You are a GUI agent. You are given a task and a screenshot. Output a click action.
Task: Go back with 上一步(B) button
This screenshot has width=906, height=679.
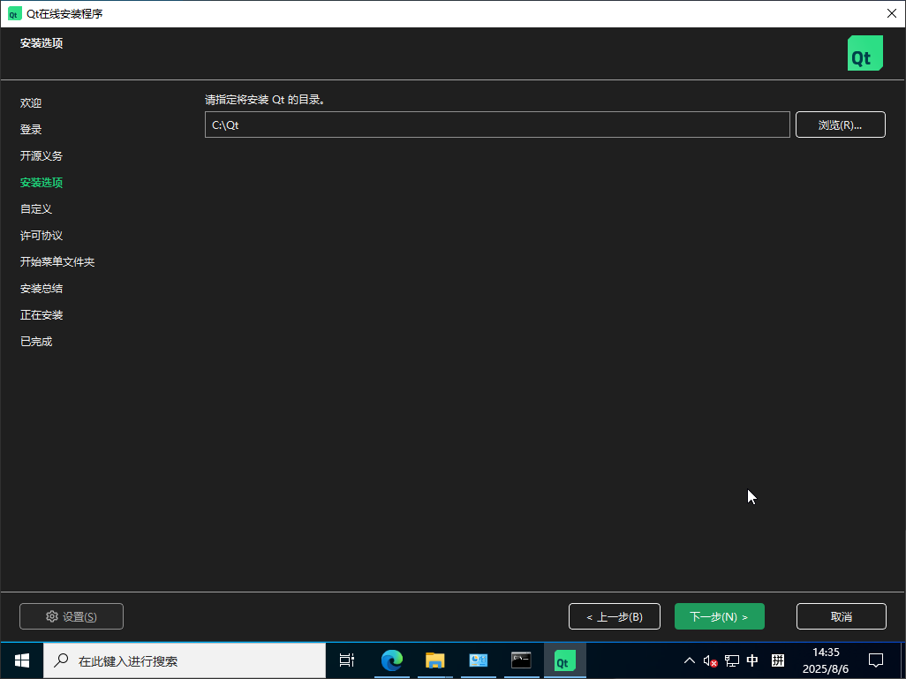click(615, 616)
